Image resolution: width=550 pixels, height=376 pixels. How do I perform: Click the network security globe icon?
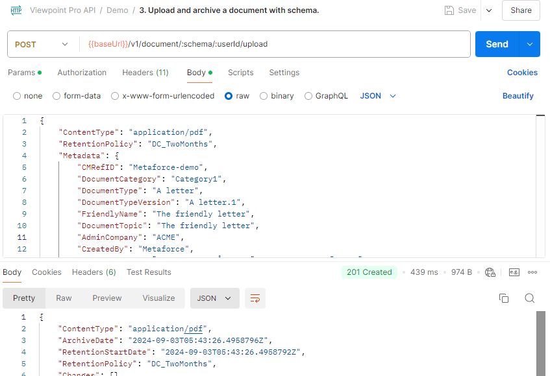(x=490, y=272)
